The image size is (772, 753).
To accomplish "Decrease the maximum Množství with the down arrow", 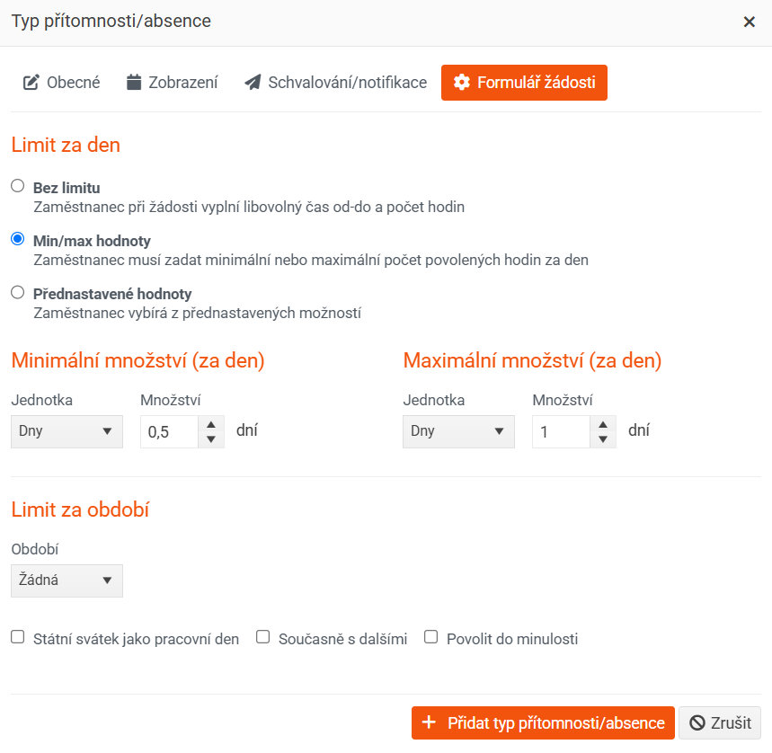I will [603, 439].
